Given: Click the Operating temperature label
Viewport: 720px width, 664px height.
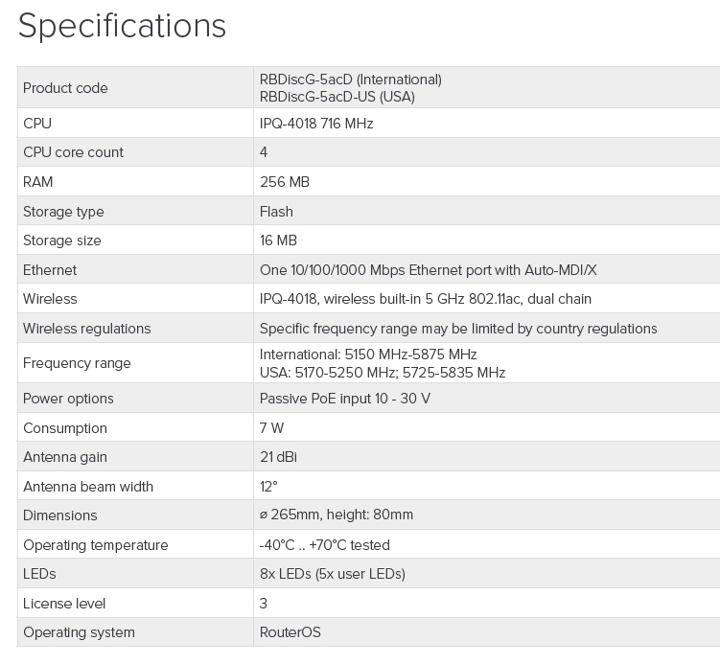Looking at the screenshot, I should point(96,545).
